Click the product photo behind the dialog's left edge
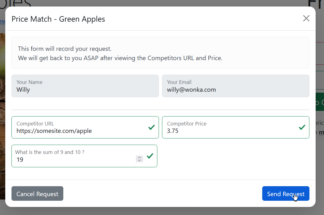324x215 pixels. click(2, 116)
